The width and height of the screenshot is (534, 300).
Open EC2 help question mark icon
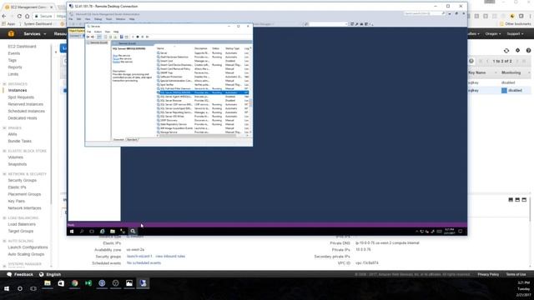pos(528,50)
